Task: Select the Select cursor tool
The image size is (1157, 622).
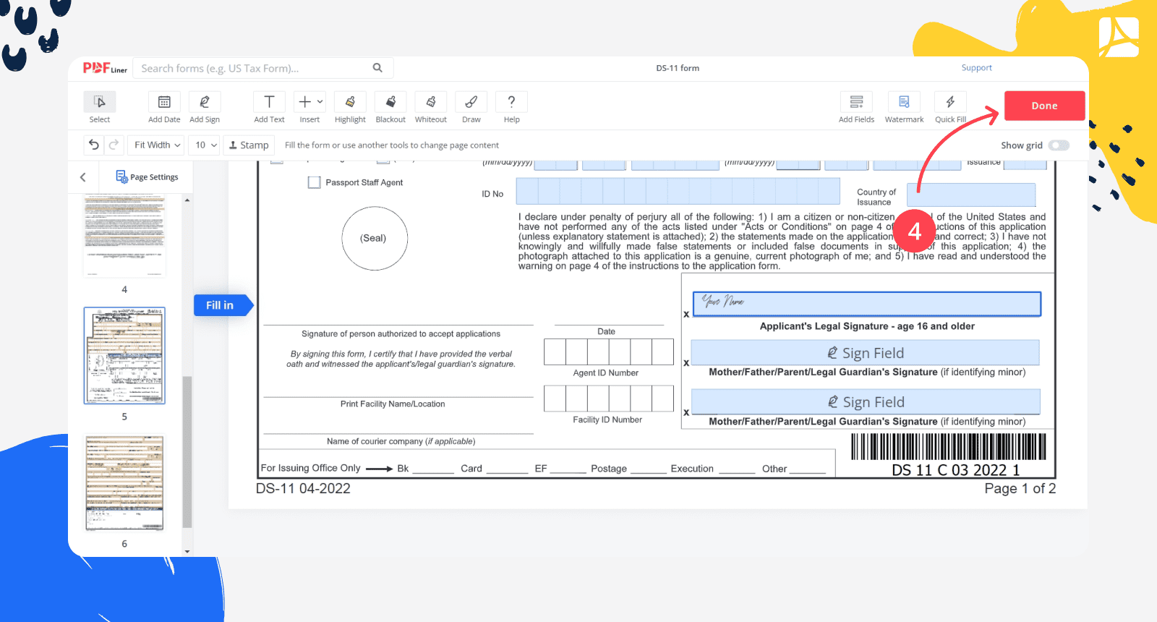Action: click(100, 102)
